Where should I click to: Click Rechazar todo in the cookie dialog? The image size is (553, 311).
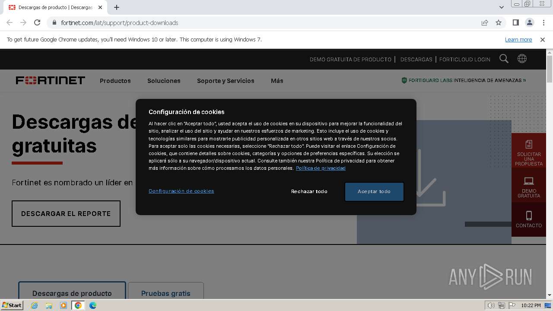tap(309, 191)
